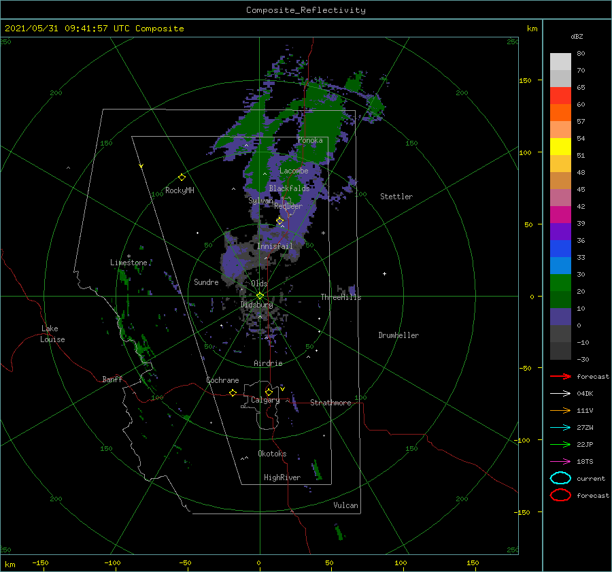Click the royal blue swatch in dBZ legend
This screenshot has height=572, width=612.
pos(560,248)
